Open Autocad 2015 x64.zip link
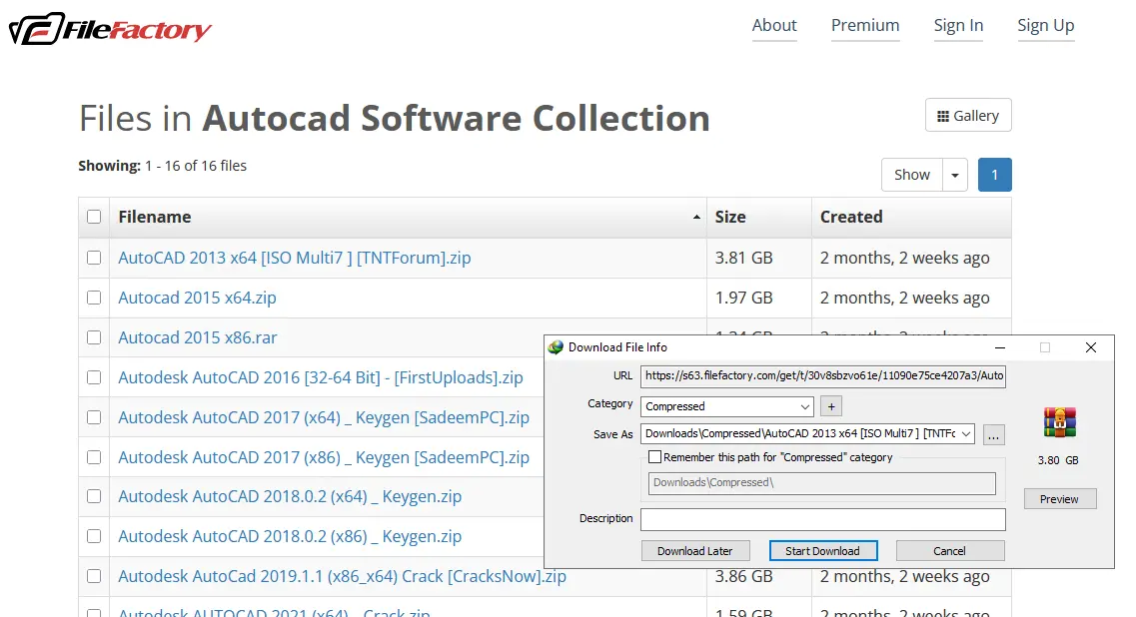1136x617 pixels. pyautogui.click(x=197, y=298)
